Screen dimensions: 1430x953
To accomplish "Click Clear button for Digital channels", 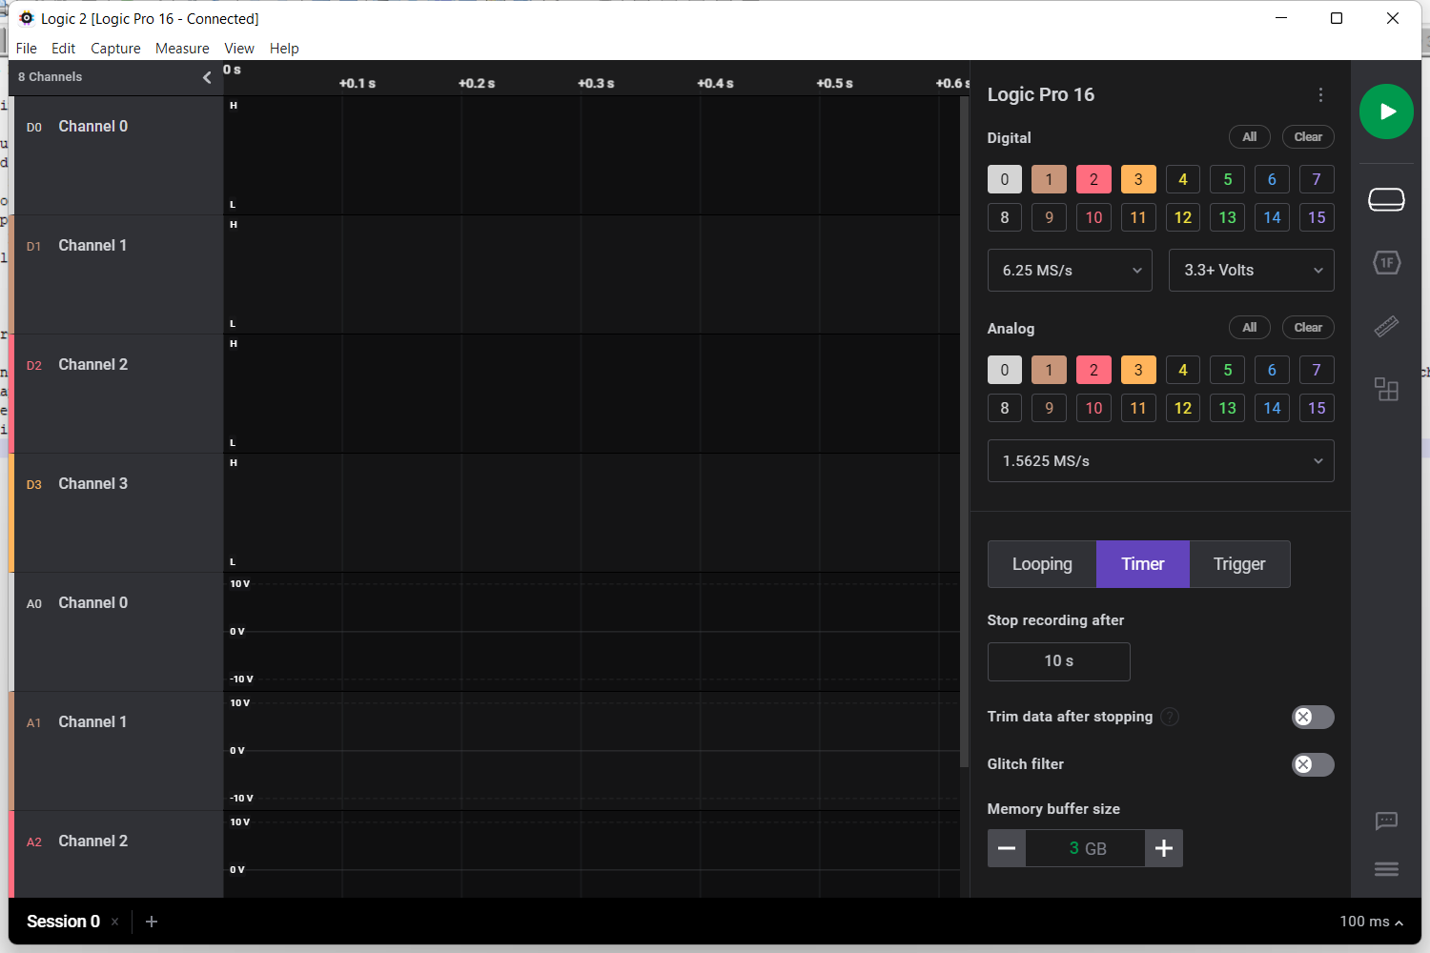I will (x=1307, y=137).
